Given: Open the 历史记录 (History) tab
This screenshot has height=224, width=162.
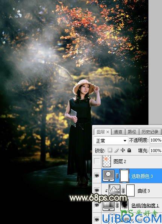Looking at the screenshot, I should (x=150, y=131).
